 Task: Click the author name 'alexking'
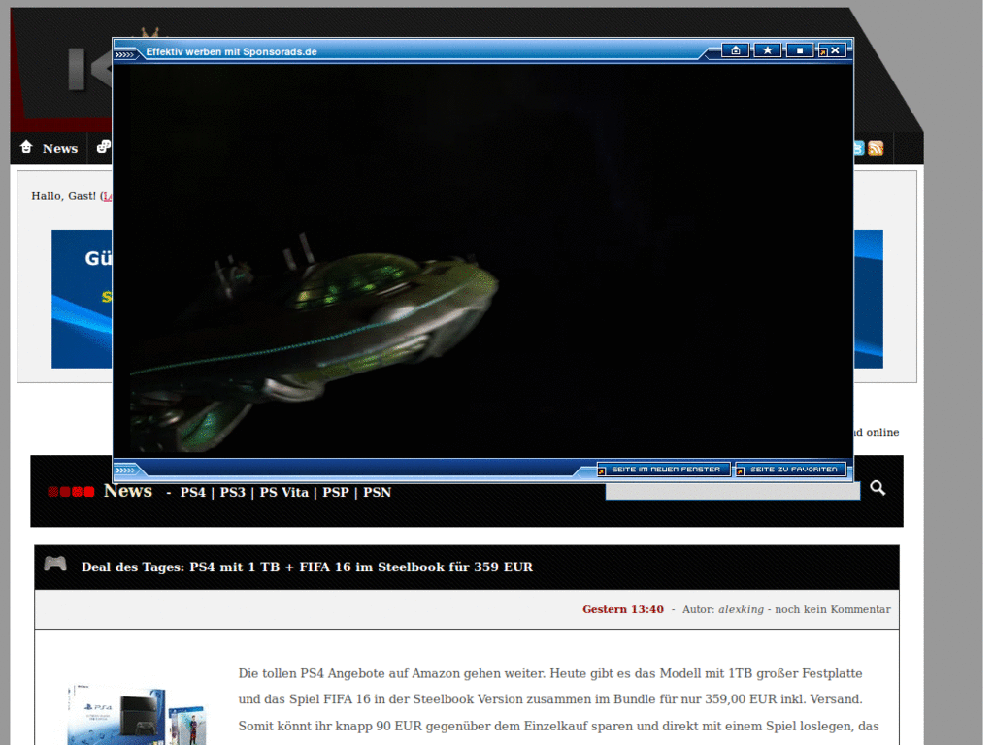[741, 609]
